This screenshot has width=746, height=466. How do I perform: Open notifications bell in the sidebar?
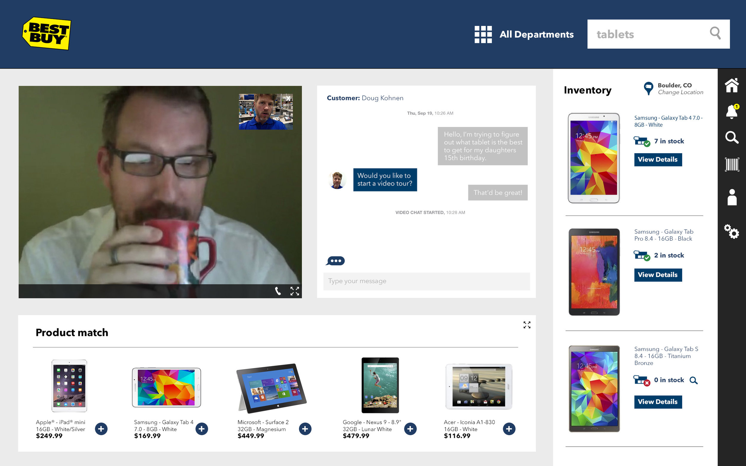(x=731, y=111)
